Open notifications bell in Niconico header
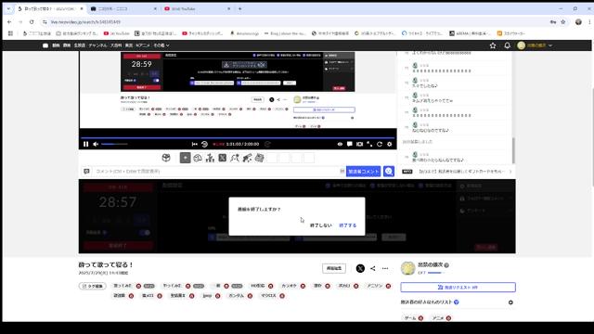 click(x=507, y=45)
